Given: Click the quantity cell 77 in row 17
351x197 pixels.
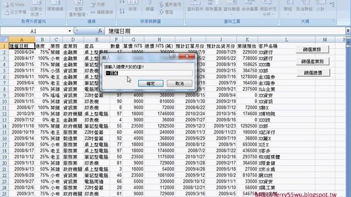Looking at the screenshot, I should 116,144.
